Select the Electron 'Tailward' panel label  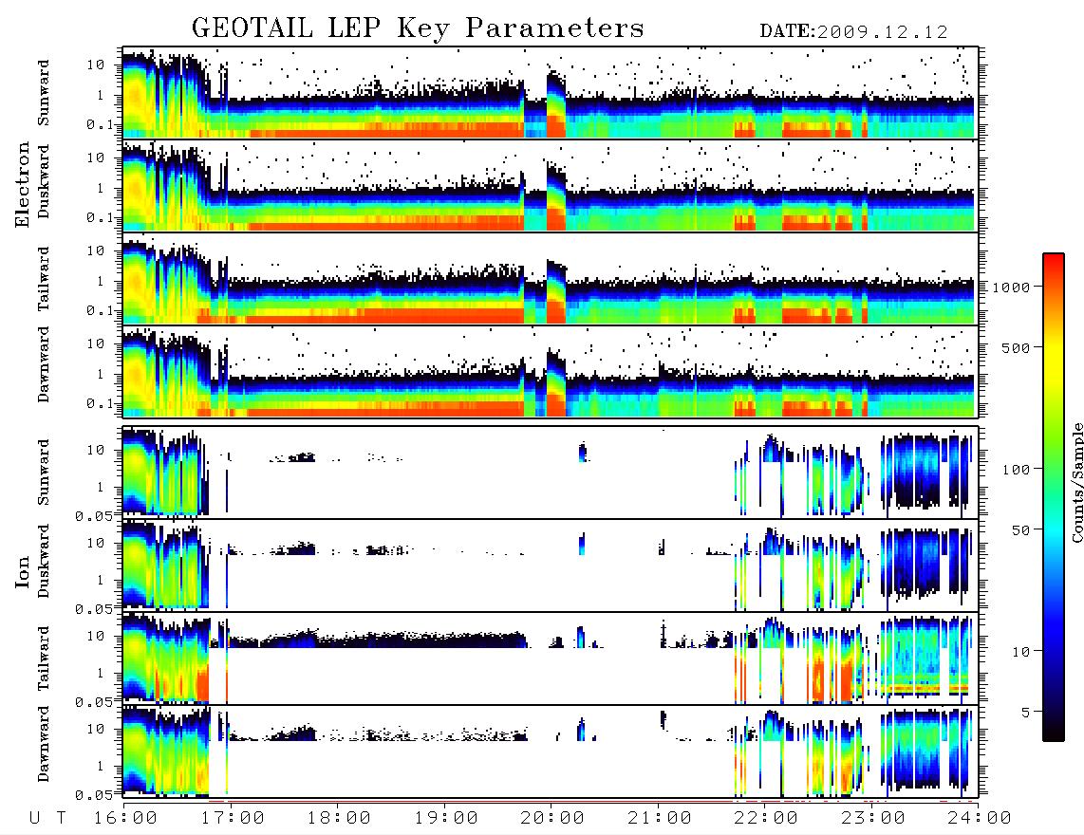point(44,278)
